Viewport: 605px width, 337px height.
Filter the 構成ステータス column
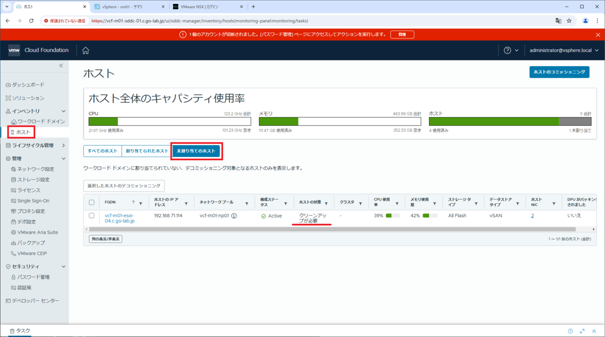coord(286,204)
